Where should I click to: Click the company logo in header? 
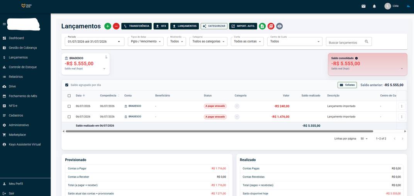click(26, 6)
